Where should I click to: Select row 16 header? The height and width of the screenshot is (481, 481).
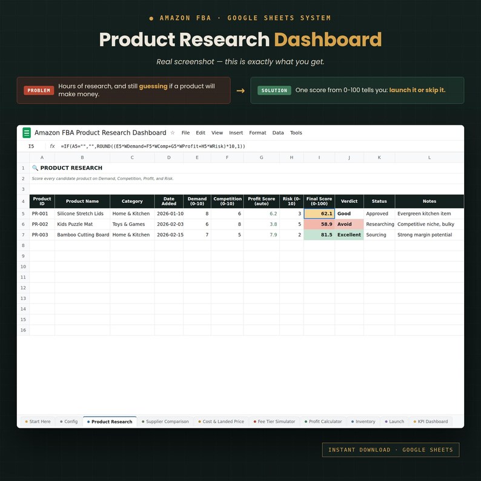23,330
